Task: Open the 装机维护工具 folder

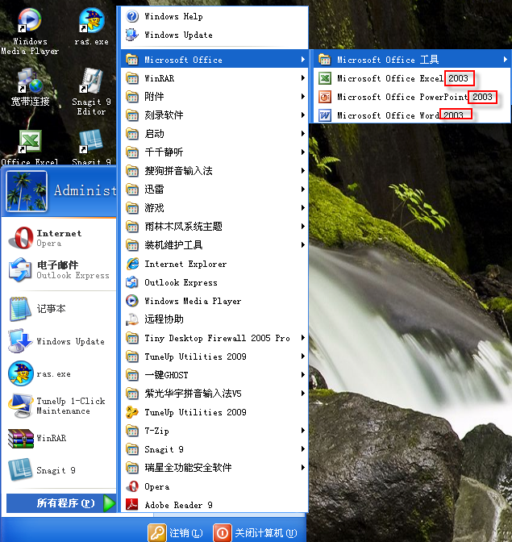Action: coord(214,245)
